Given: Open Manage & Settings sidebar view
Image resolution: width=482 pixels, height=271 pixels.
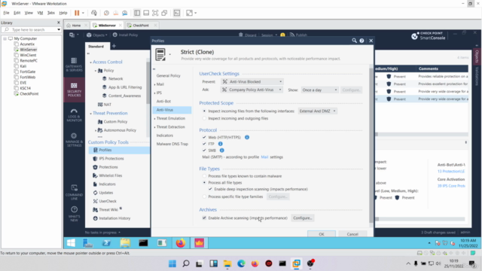Looking at the screenshot, I should pos(74,140).
